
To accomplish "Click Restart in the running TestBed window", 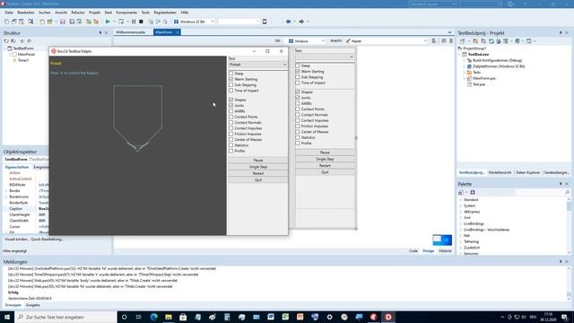I will [258, 173].
